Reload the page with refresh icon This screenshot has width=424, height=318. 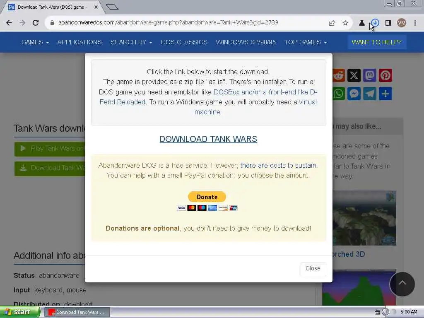coord(36,23)
